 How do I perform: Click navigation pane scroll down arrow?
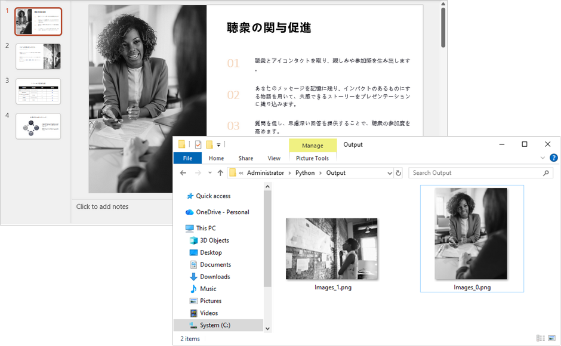[x=267, y=329]
